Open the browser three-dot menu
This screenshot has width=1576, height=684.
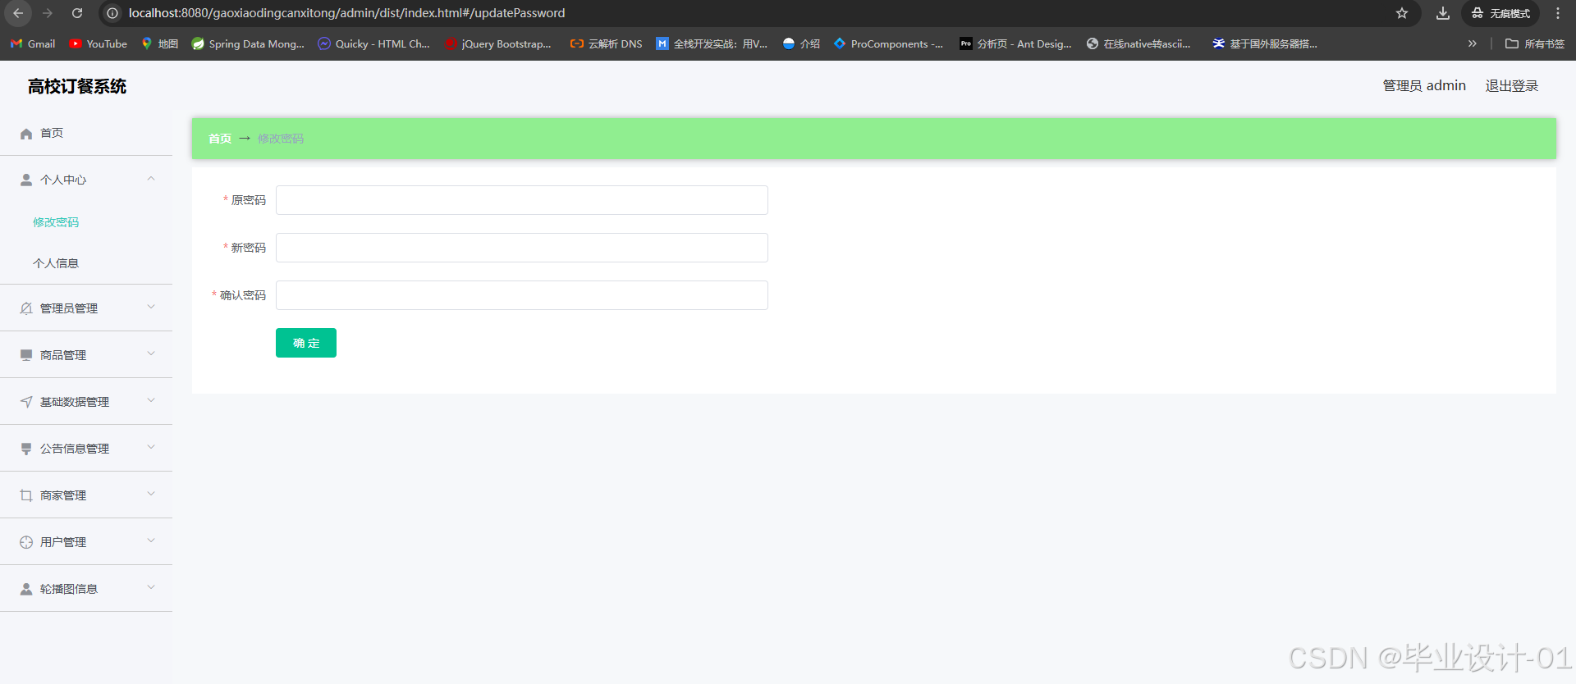pyautogui.click(x=1558, y=13)
